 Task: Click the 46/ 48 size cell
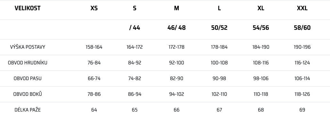tap(177, 28)
